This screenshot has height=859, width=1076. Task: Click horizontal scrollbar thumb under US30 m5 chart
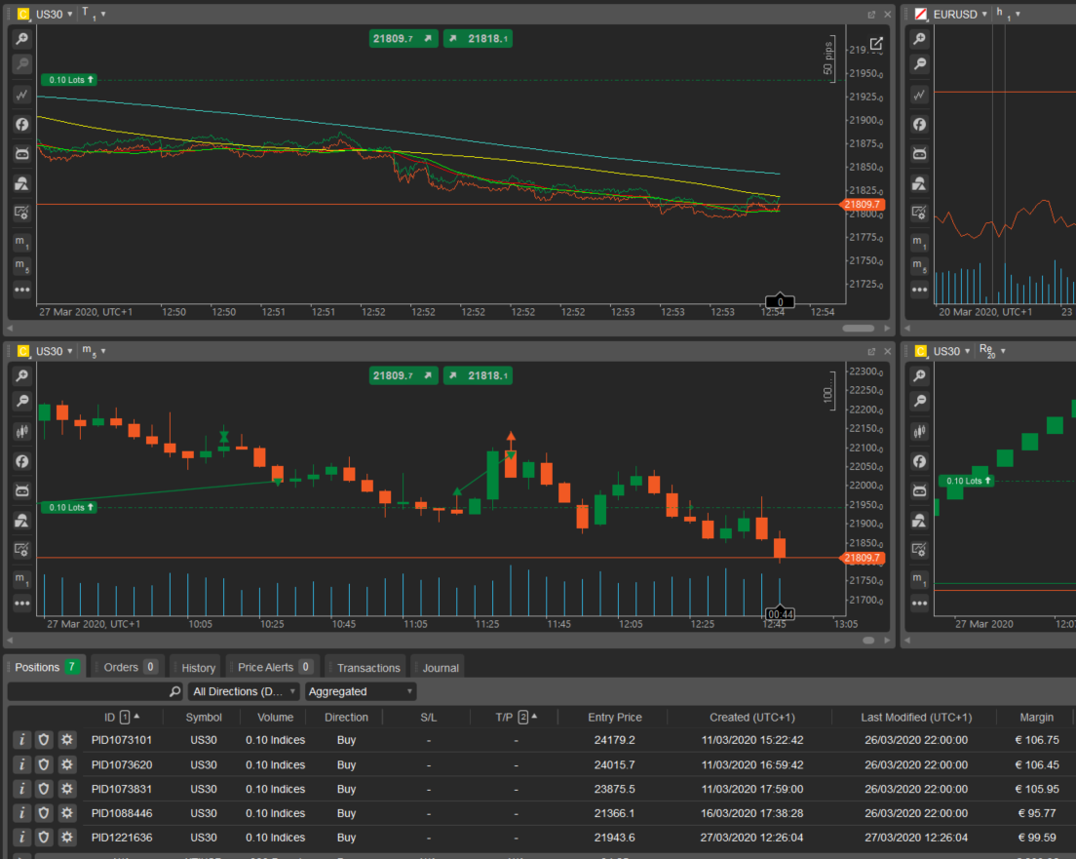pyautogui.click(x=868, y=640)
